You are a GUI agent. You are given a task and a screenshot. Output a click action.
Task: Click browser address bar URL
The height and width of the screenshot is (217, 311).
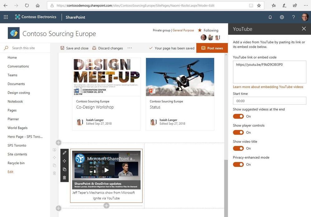[x=136, y=6]
